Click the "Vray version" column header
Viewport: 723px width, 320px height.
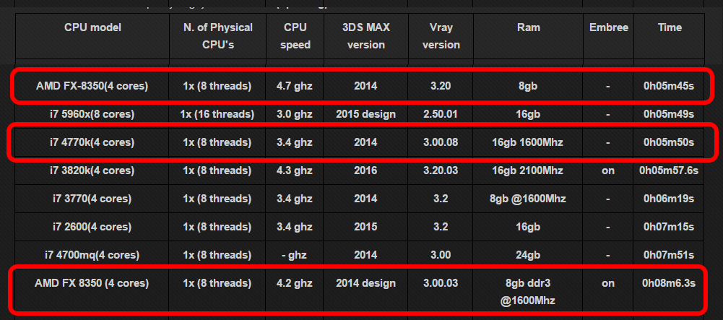tap(441, 36)
